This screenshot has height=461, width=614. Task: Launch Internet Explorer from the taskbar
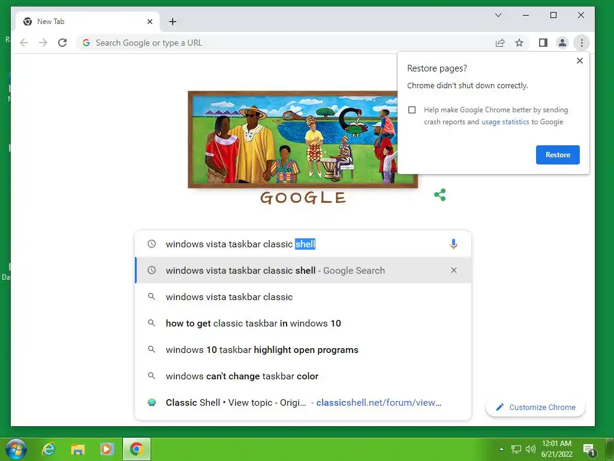(x=49, y=449)
